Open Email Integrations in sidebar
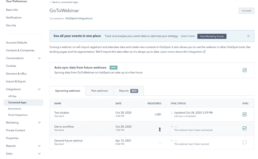Image resolution: width=258 pixels, height=159 pixels. [18, 115]
